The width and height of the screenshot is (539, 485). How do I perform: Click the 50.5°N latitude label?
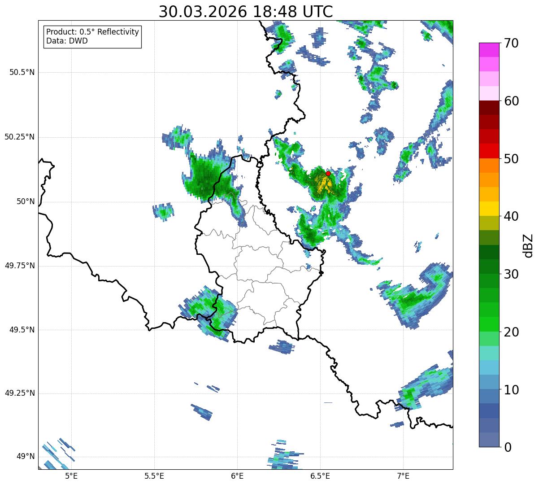coord(22,72)
